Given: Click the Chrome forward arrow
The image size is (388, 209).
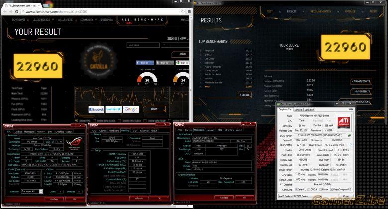Looking at the screenshot, I should pyautogui.click(x=11, y=11).
